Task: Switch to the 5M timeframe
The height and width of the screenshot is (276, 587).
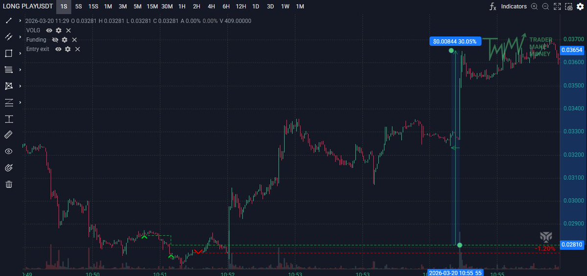Action: click(x=138, y=6)
